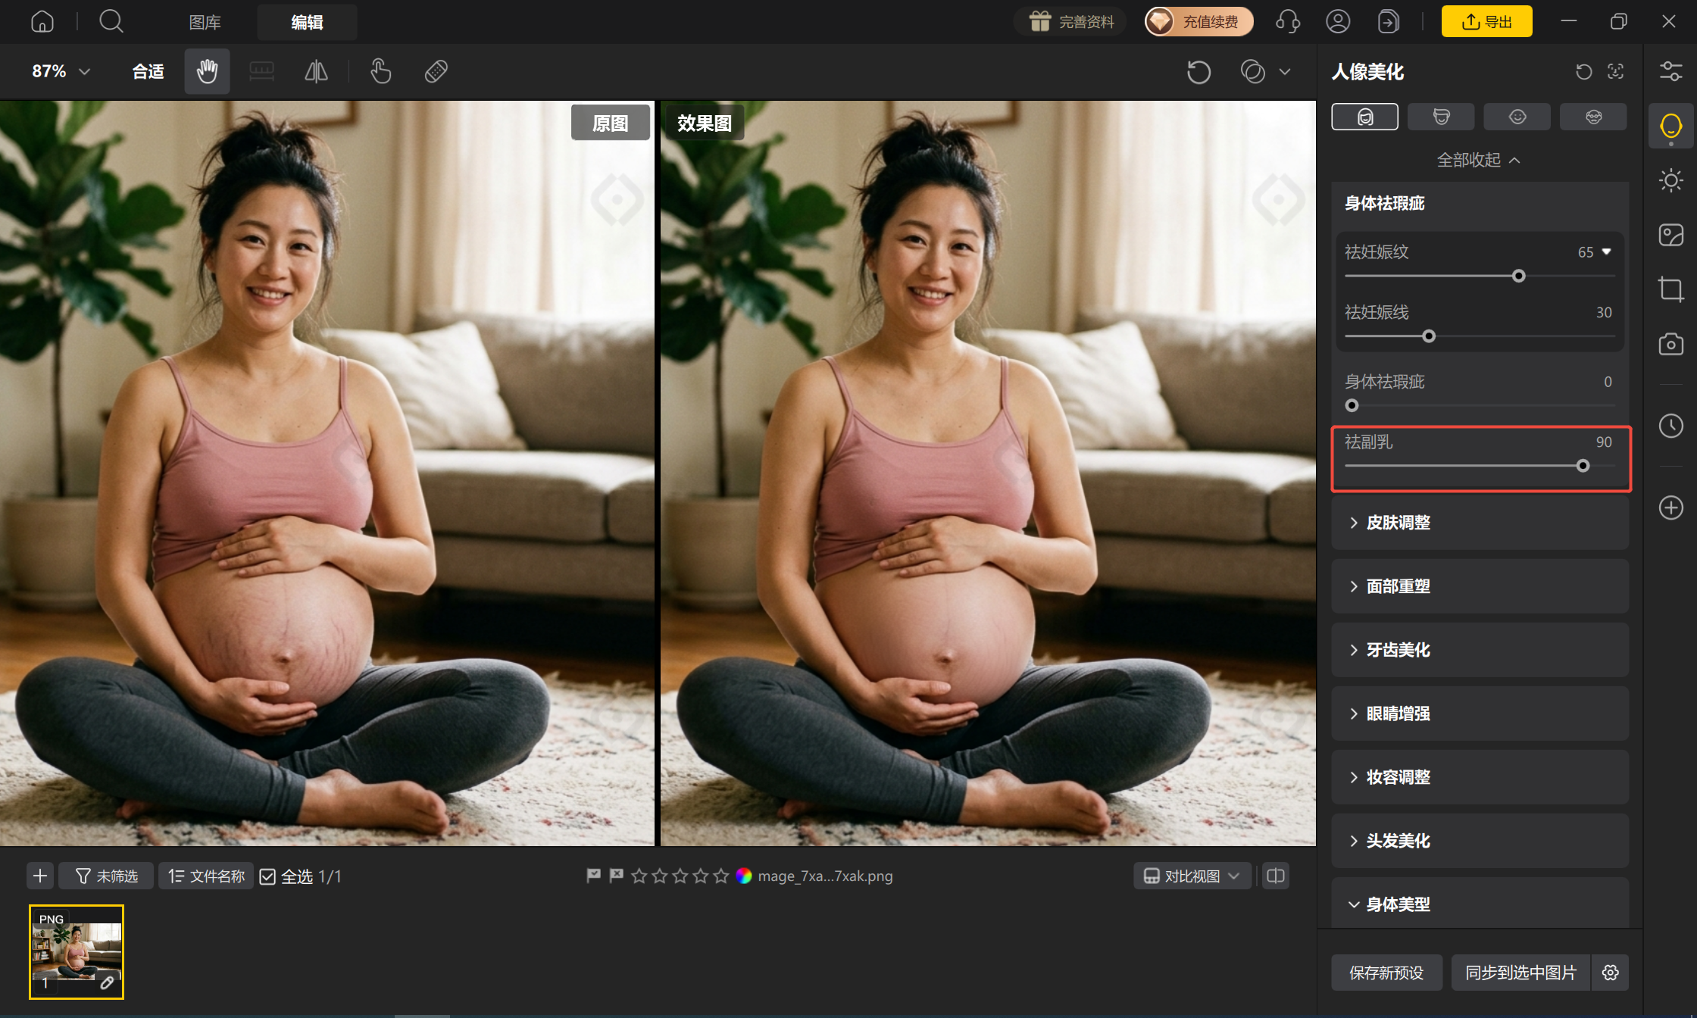1697x1018 pixels.
Task: Click the 保存新预设 button
Action: point(1386,973)
